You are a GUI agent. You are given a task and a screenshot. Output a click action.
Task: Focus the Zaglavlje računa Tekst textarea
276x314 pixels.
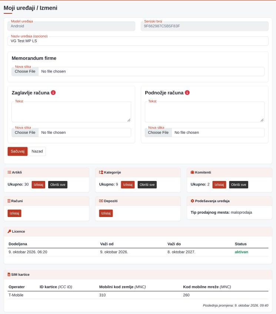tap(71, 112)
